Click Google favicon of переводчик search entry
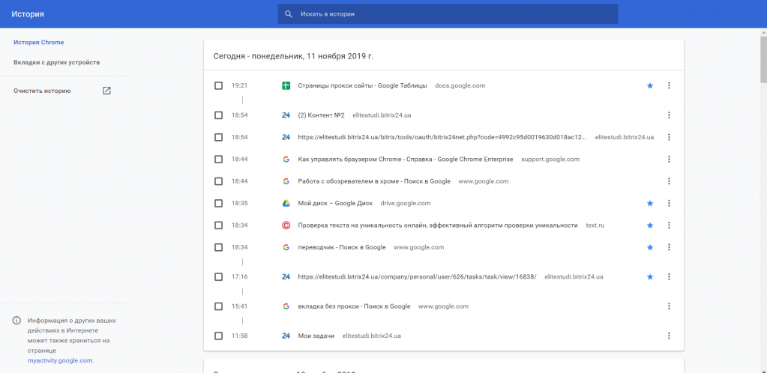 tap(286, 247)
